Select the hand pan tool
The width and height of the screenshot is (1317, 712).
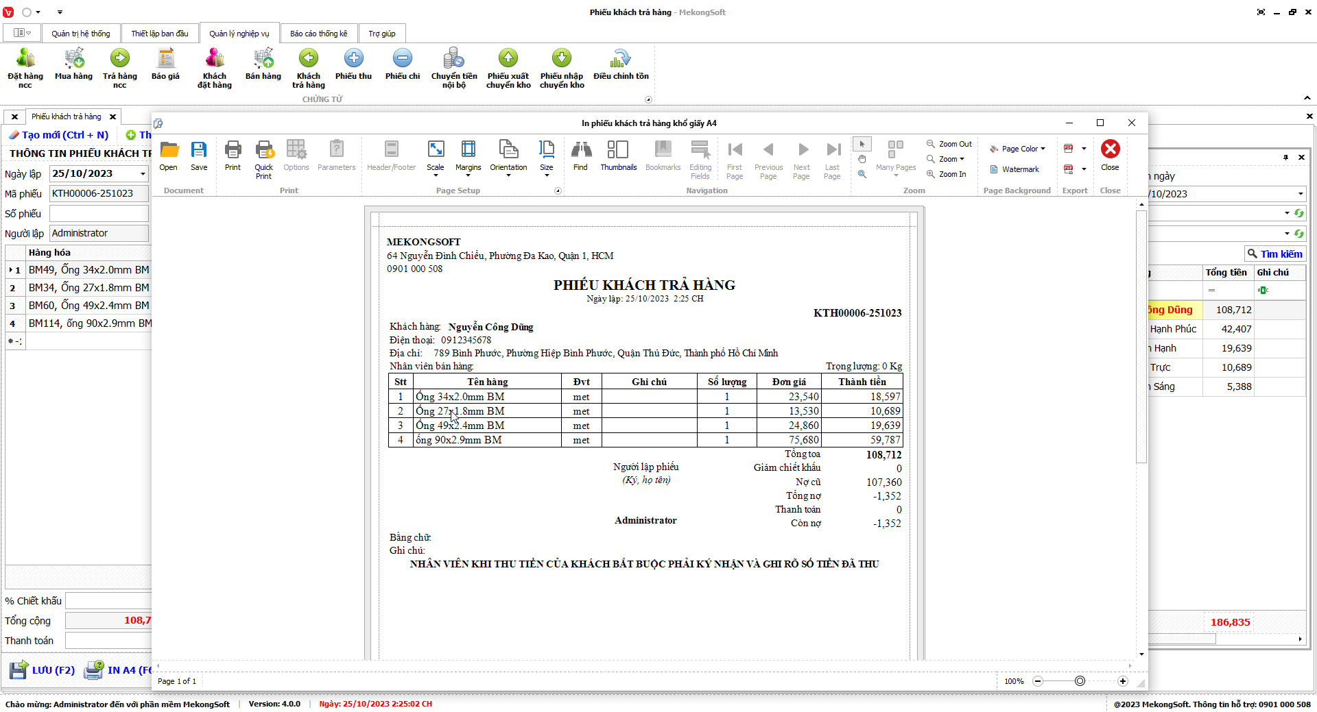coord(862,159)
